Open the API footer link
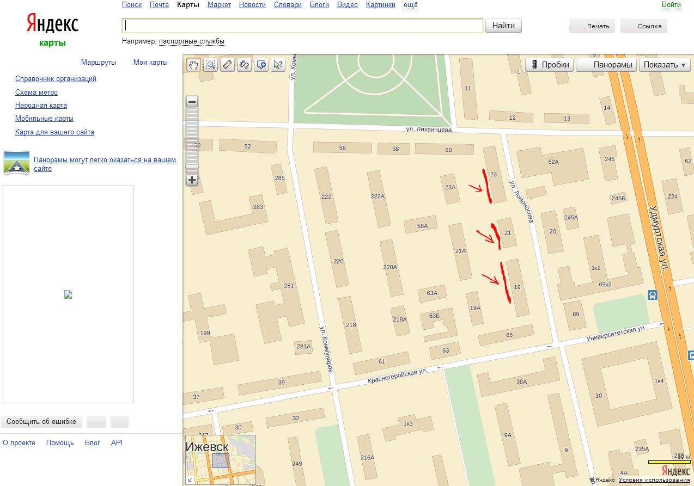Screen dimensions: 694x486 tap(117, 443)
